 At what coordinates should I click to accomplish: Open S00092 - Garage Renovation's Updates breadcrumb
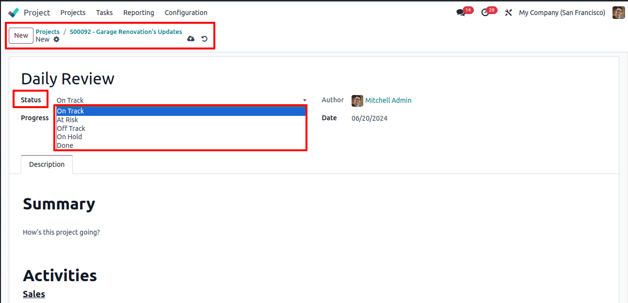pyautogui.click(x=126, y=32)
